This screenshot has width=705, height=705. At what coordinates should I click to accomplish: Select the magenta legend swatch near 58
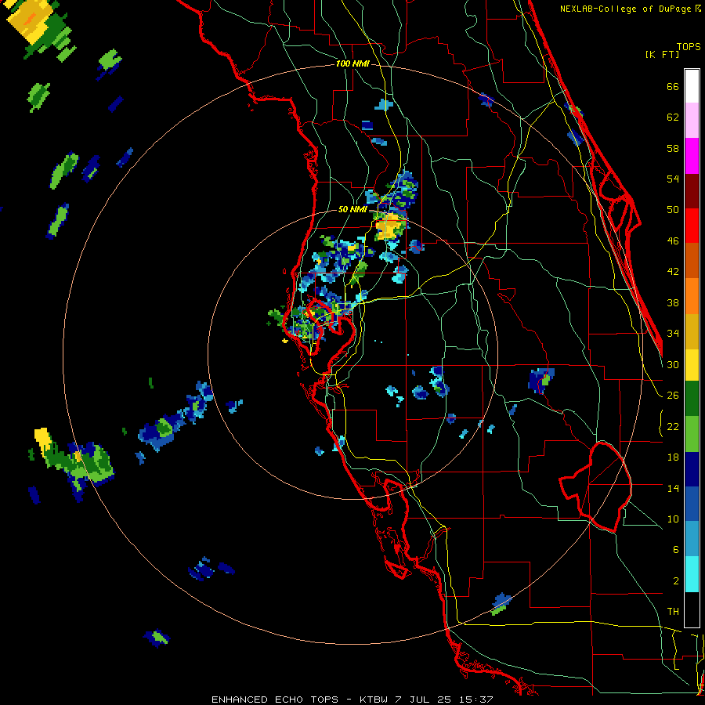pos(692,156)
